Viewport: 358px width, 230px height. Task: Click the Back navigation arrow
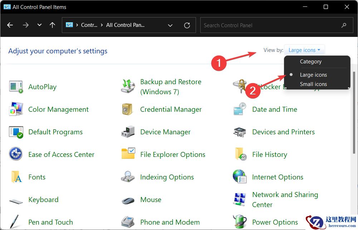(x=10, y=25)
